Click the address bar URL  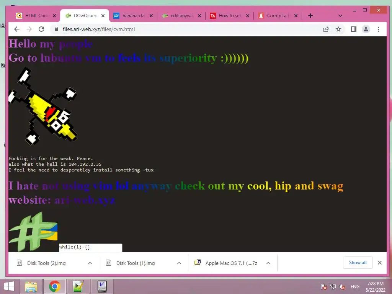coord(99,29)
